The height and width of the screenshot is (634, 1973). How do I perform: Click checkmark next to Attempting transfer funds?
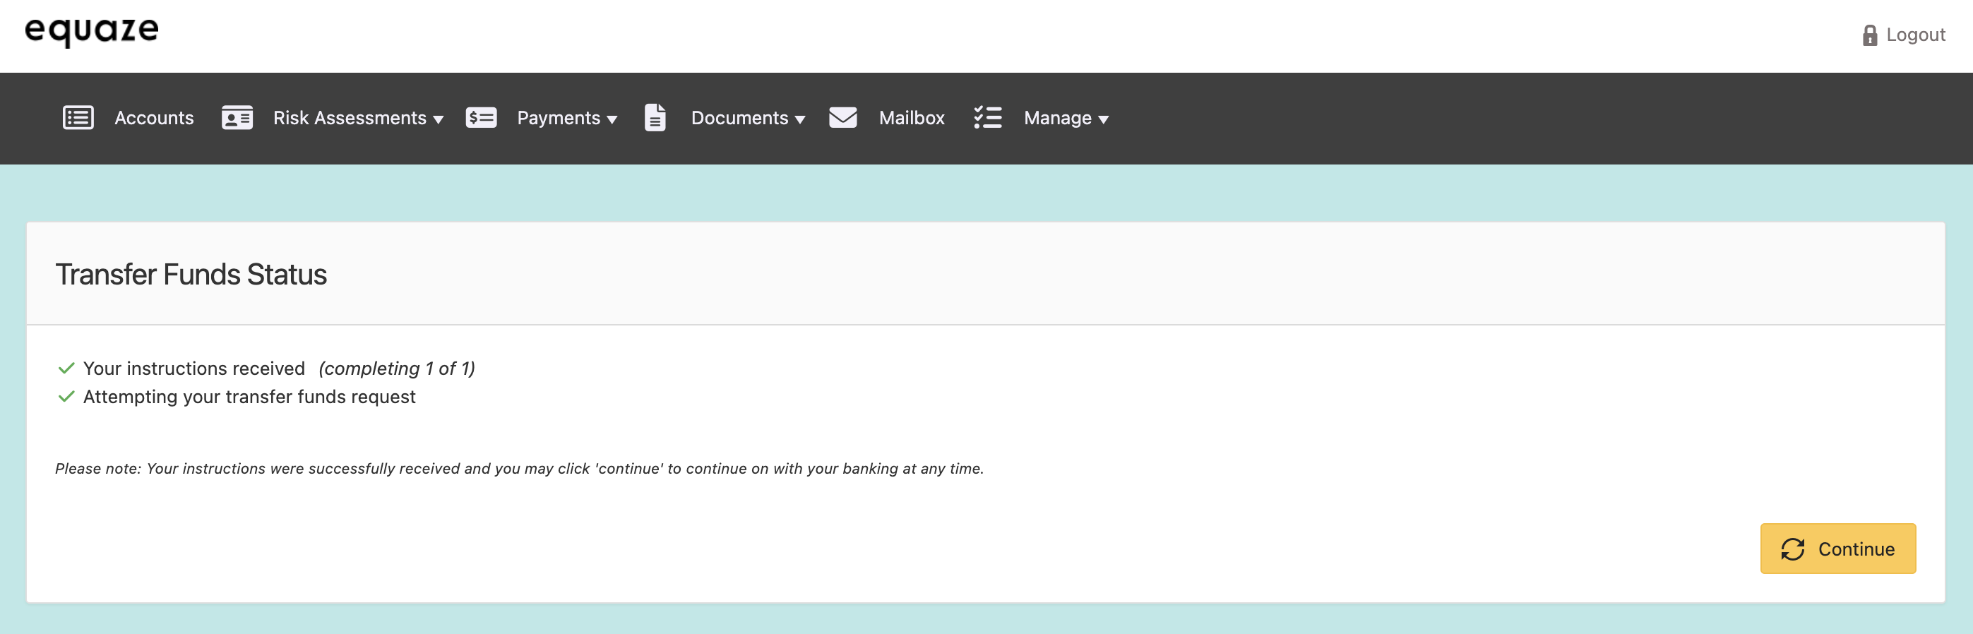[66, 397]
